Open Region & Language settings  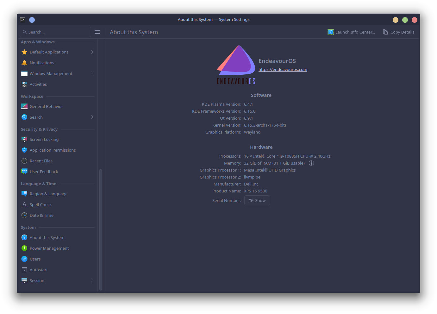coord(48,194)
